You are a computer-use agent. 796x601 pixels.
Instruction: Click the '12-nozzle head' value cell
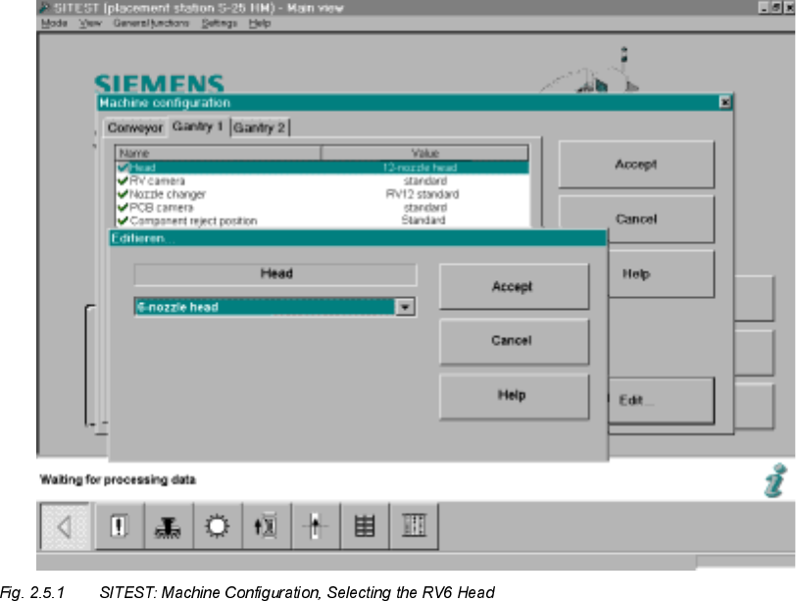tap(420, 168)
